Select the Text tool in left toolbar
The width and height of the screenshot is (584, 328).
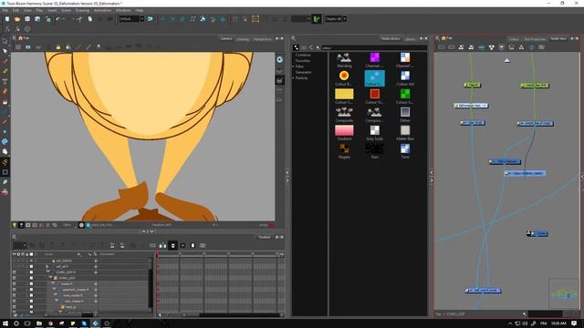(x=5, y=81)
